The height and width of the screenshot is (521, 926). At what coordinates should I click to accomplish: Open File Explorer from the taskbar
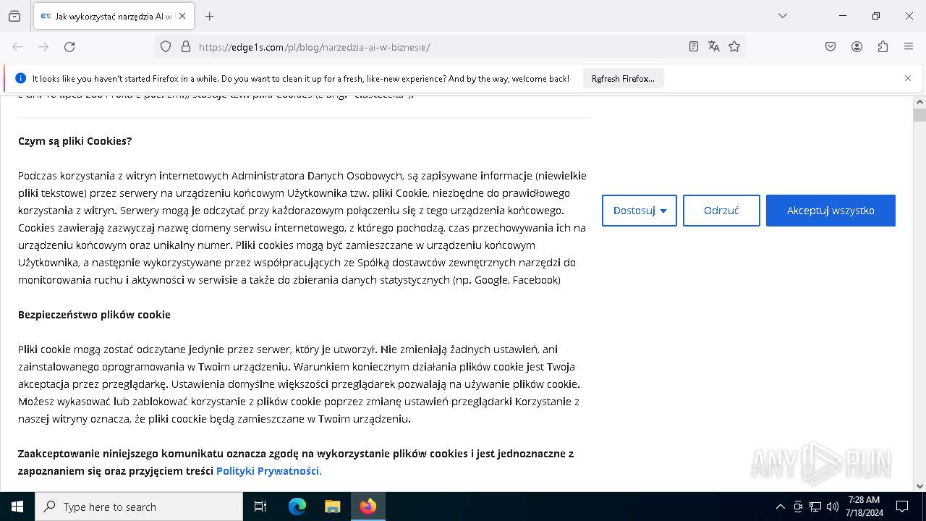[332, 507]
